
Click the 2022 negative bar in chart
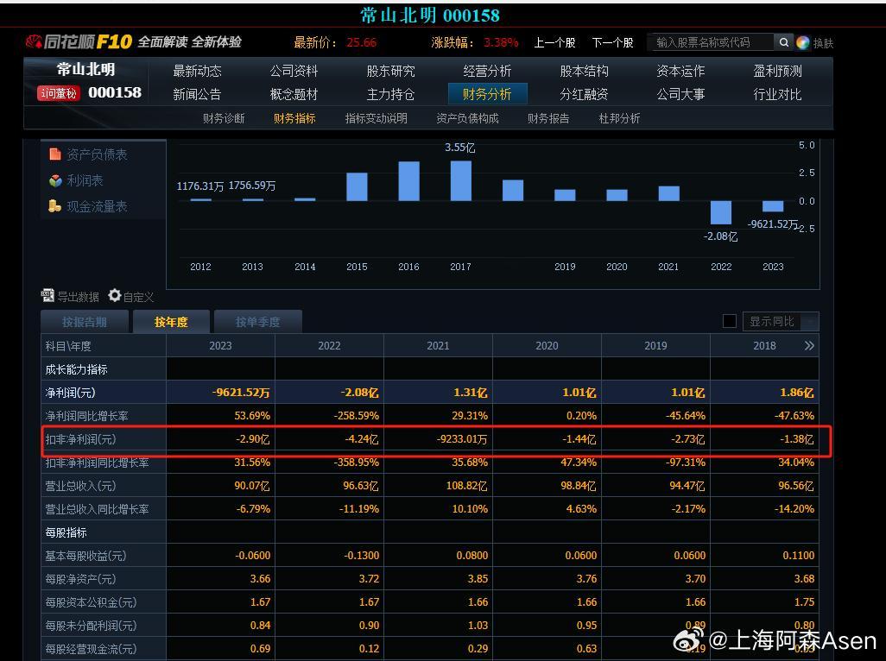(x=721, y=212)
